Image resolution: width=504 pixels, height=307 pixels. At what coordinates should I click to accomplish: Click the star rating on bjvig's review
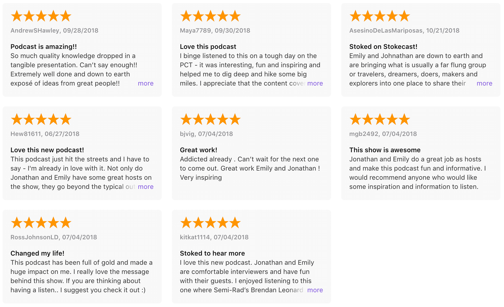click(x=210, y=119)
